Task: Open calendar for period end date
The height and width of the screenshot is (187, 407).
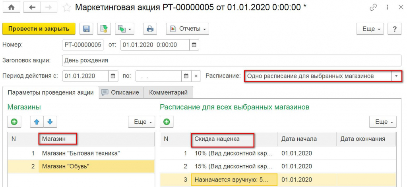Action: coord(186,76)
